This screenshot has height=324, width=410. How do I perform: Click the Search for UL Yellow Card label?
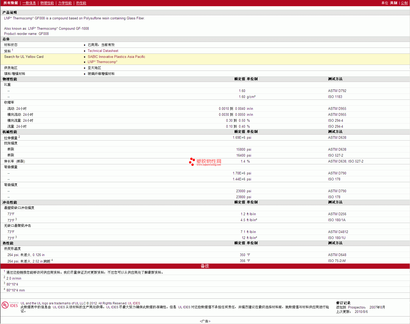pyautogui.click(x=24, y=57)
